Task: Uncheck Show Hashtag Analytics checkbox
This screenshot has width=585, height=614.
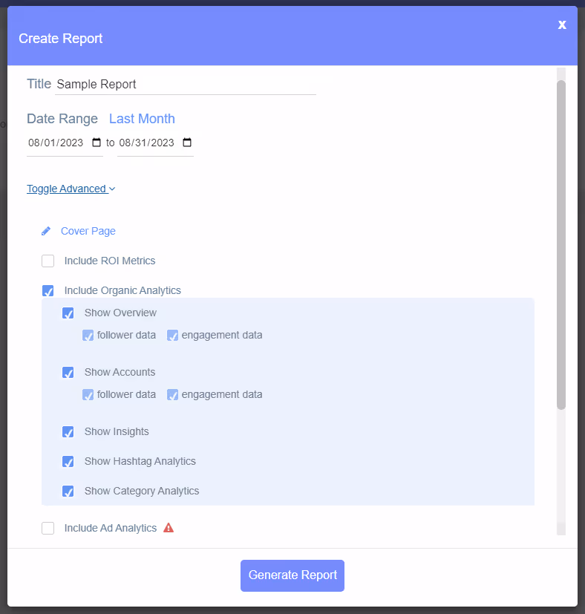Action: [68, 462]
